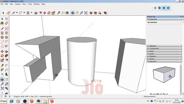Click the Previous view icon in the left palette
The image size is (184, 104).
(x=6, y=88)
